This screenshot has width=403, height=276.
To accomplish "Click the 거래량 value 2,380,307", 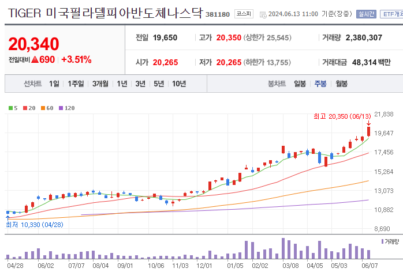I will 364,37.
